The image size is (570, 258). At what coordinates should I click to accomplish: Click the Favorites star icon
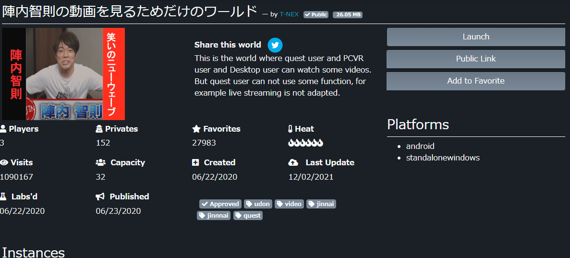tap(196, 129)
